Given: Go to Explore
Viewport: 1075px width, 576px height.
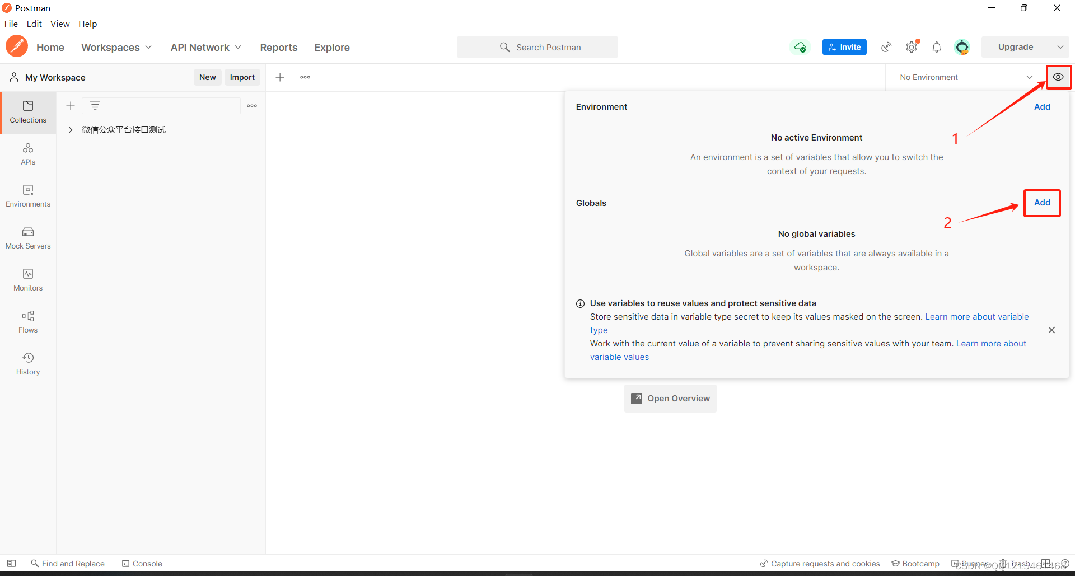Looking at the screenshot, I should (332, 48).
